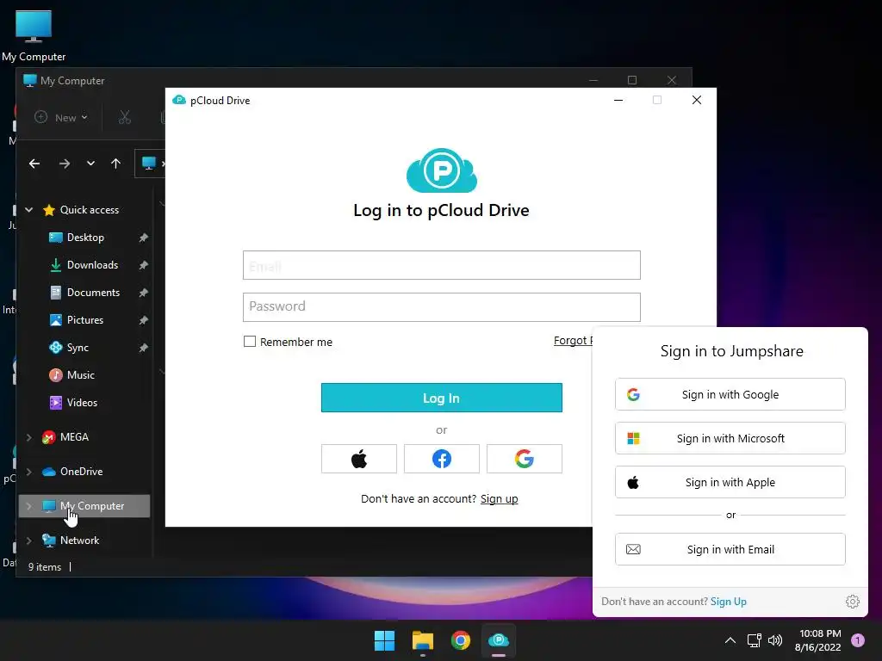Open network status icon in system tray
This screenshot has height=661, width=882.
(754, 640)
